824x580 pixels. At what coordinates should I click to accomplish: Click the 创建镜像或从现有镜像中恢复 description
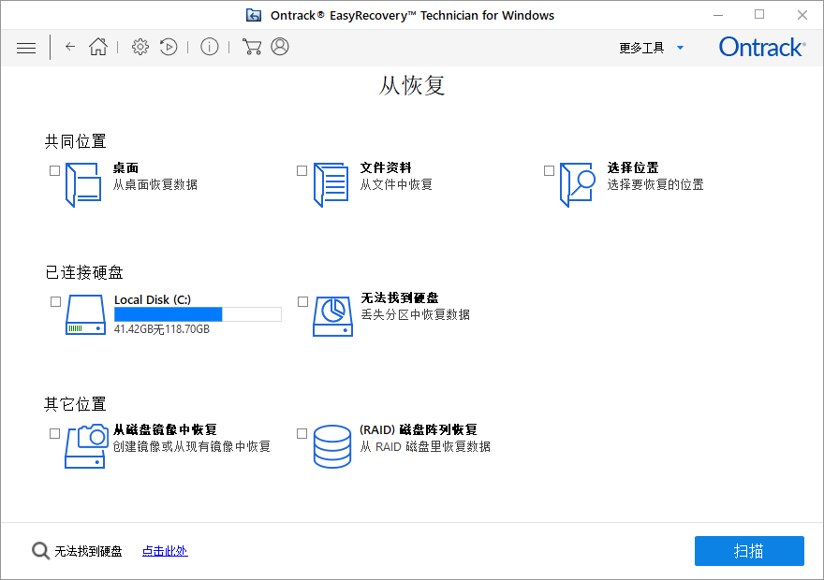click(x=192, y=446)
